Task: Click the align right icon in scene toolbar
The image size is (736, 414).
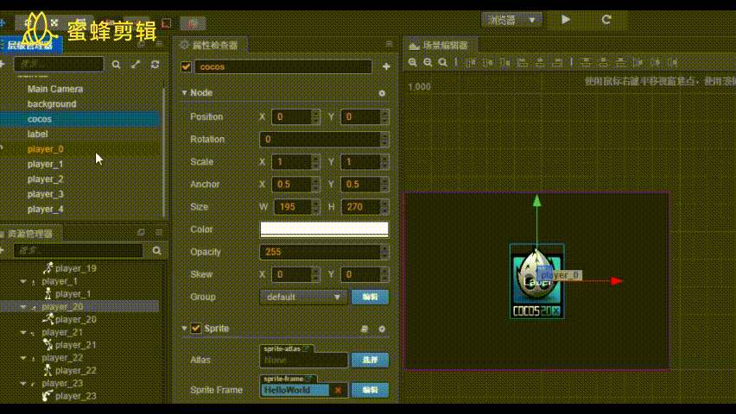Action: (x=557, y=62)
